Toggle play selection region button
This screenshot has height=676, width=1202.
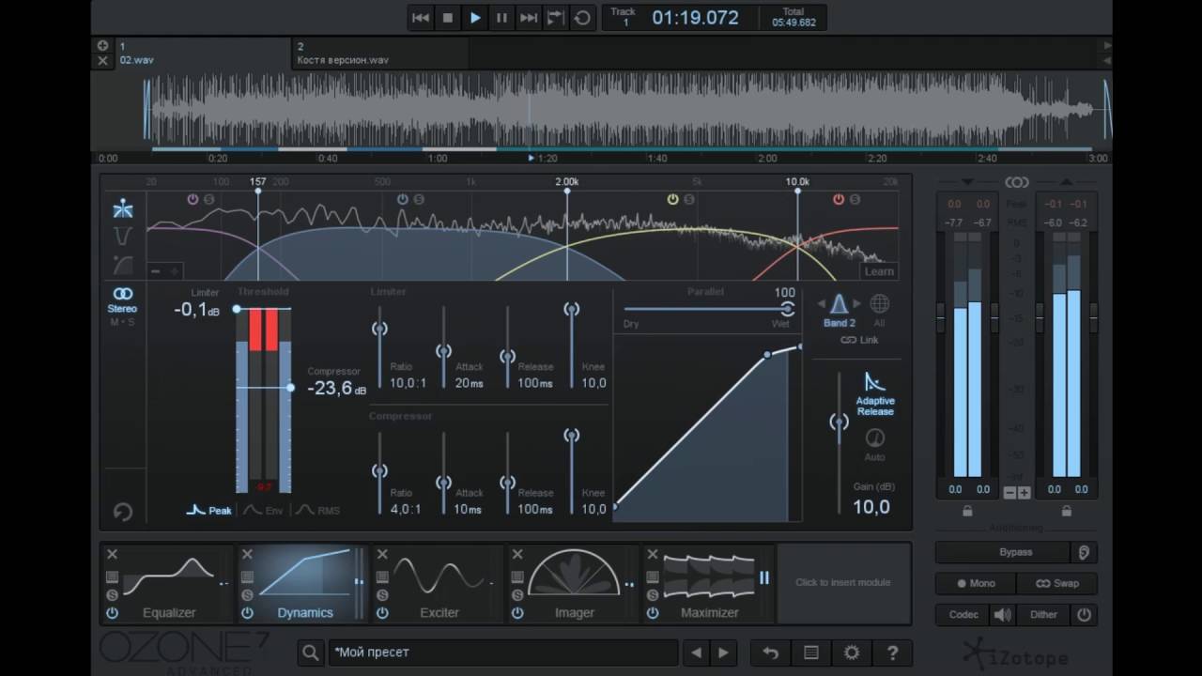[555, 18]
